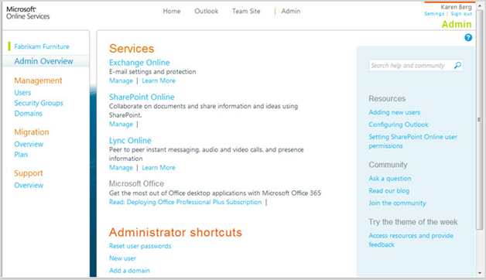Image resolution: width=486 pixels, height=280 pixels.
Task: Open Plan under Migration
Action: click(x=21, y=155)
